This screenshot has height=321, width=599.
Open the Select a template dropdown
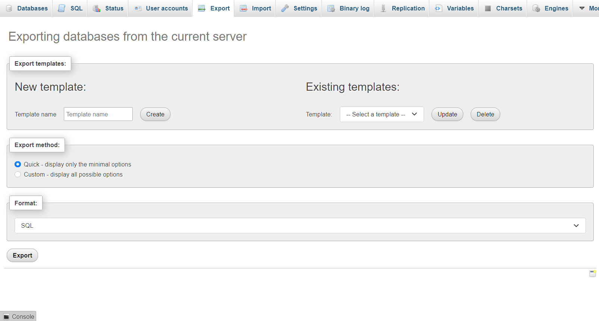(382, 114)
